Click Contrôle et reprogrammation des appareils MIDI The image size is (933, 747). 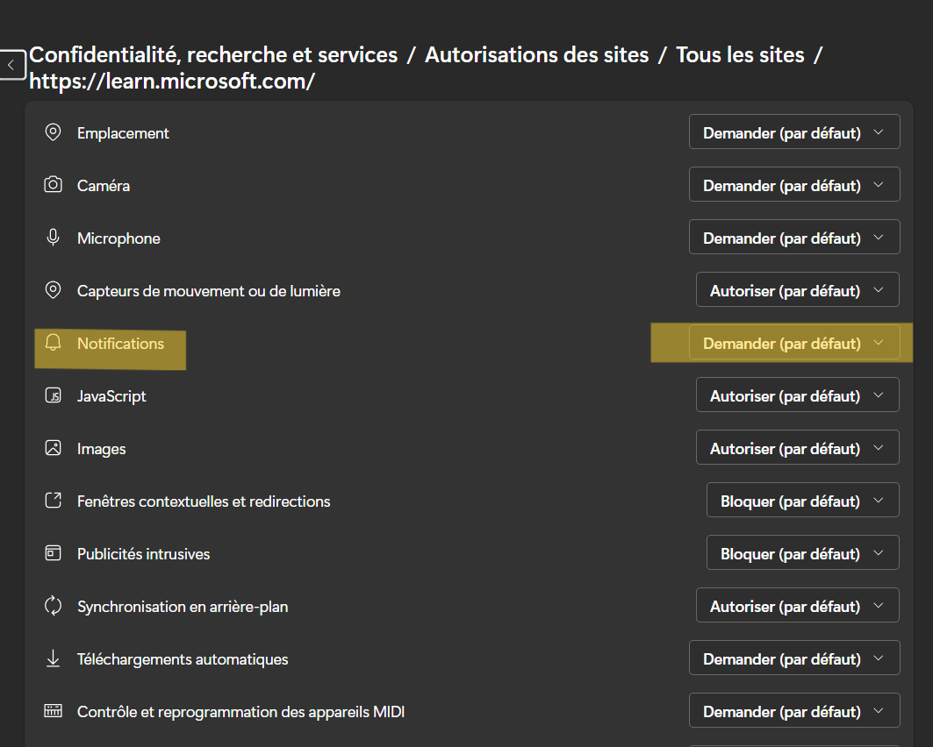241,712
